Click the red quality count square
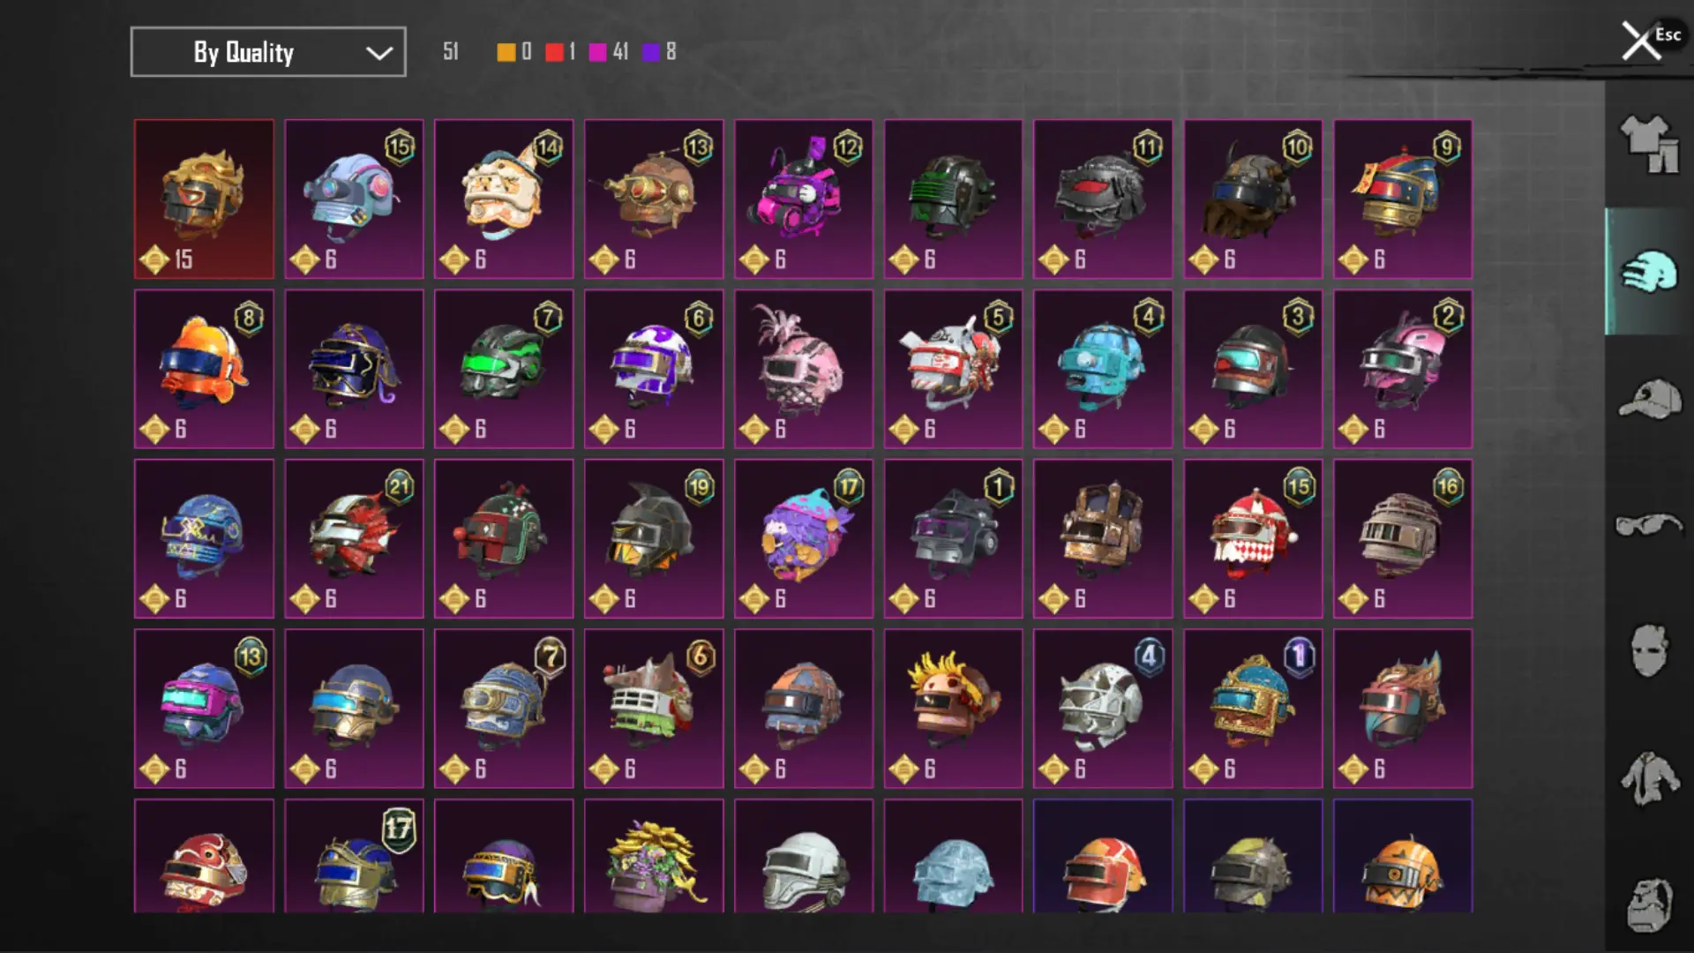 [554, 52]
